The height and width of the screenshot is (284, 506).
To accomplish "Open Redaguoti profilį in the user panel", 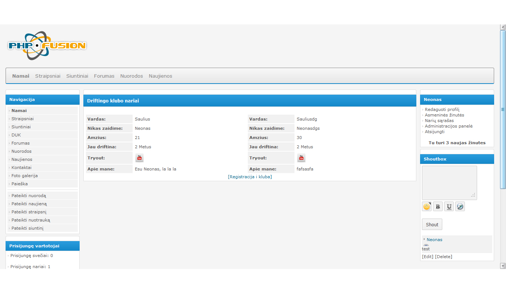I will tap(442, 109).
